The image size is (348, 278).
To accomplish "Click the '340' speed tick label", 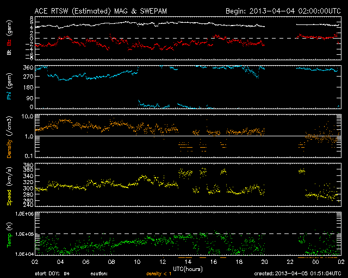I will [28, 176].
